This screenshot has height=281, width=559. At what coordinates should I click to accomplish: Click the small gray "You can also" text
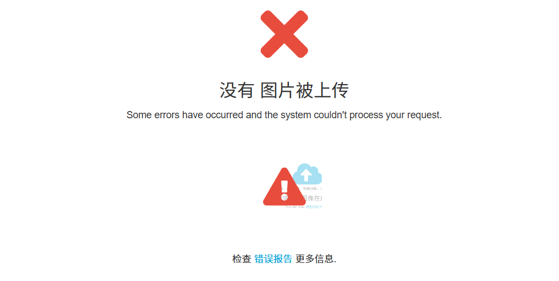coord(295,207)
